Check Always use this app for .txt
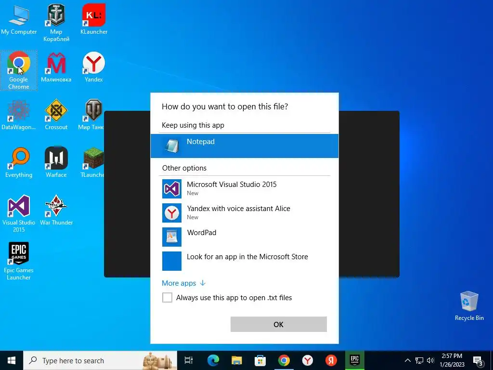This screenshot has height=370, width=493. (167, 297)
